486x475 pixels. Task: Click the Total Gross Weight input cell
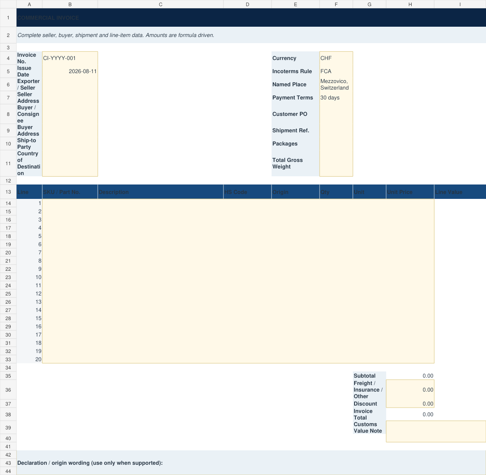pyautogui.click(x=336, y=164)
